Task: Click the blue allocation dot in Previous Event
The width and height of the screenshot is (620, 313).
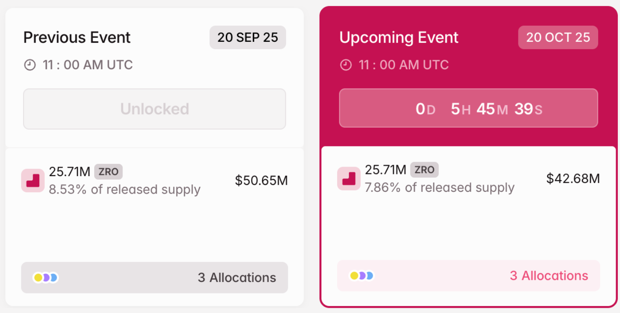Action: (x=54, y=278)
